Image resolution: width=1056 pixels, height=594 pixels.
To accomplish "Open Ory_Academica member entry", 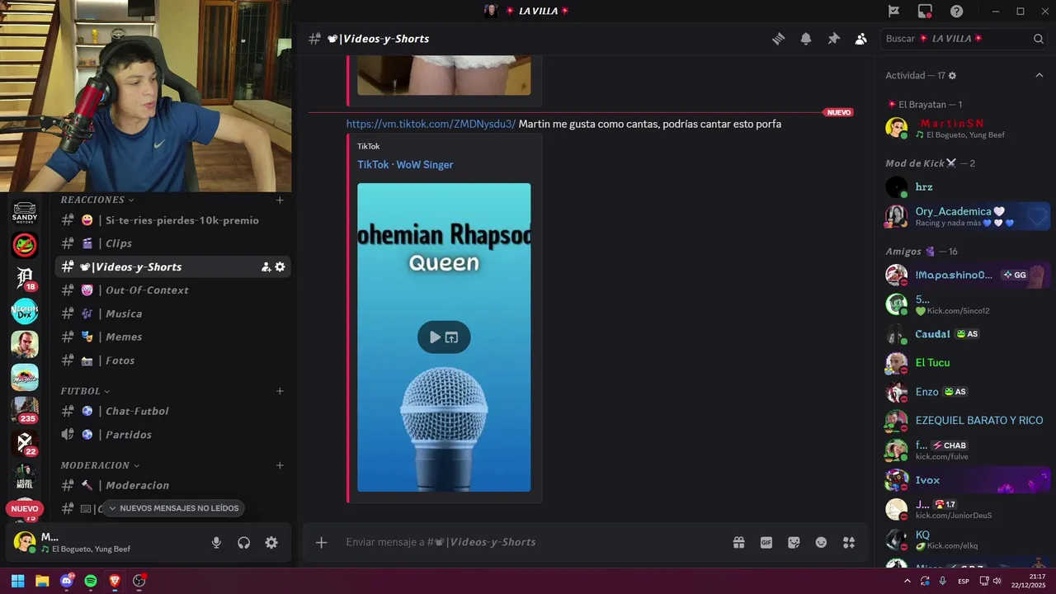I will 963,216.
